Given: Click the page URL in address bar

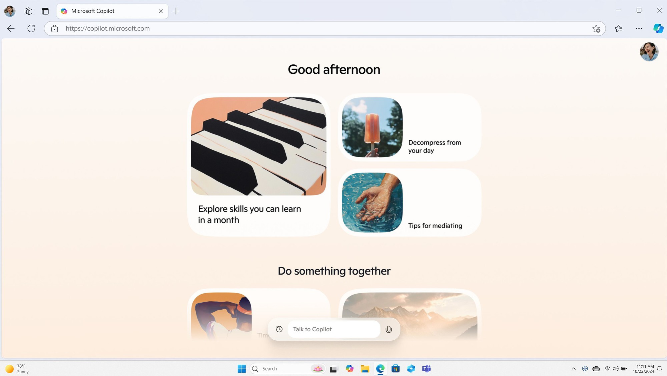Looking at the screenshot, I should click(x=108, y=28).
